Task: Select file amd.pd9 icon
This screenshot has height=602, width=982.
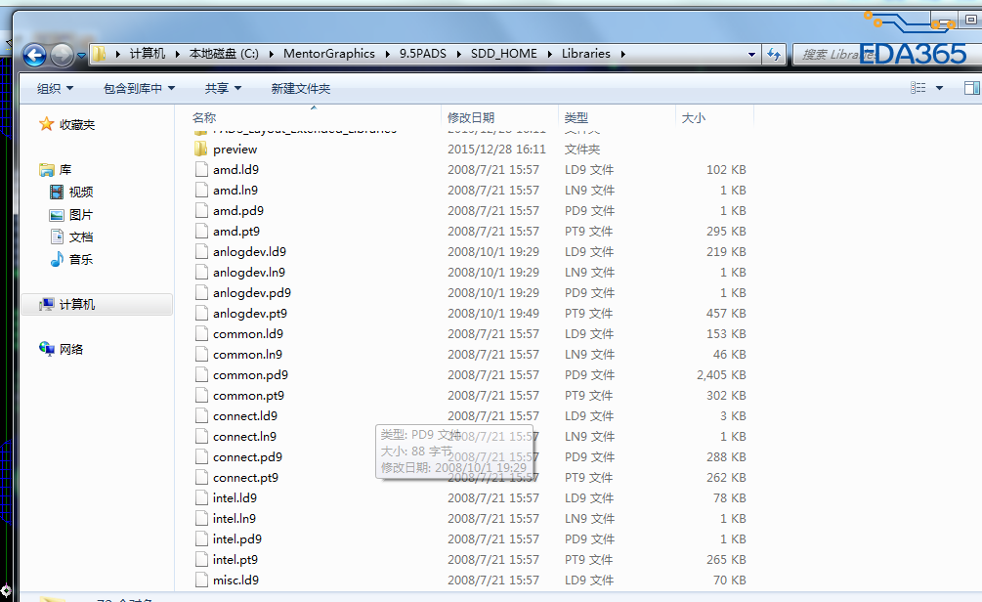Action: pos(201,211)
